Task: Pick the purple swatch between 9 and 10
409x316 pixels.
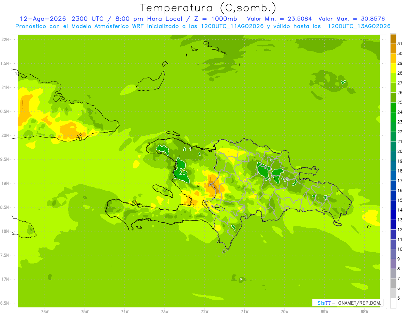Action: click(393, 254)
